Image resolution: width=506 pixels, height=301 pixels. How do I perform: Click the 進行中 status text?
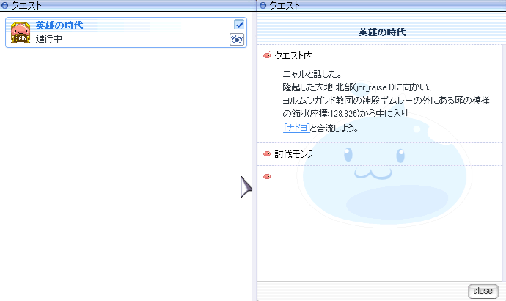pos(49,39)
